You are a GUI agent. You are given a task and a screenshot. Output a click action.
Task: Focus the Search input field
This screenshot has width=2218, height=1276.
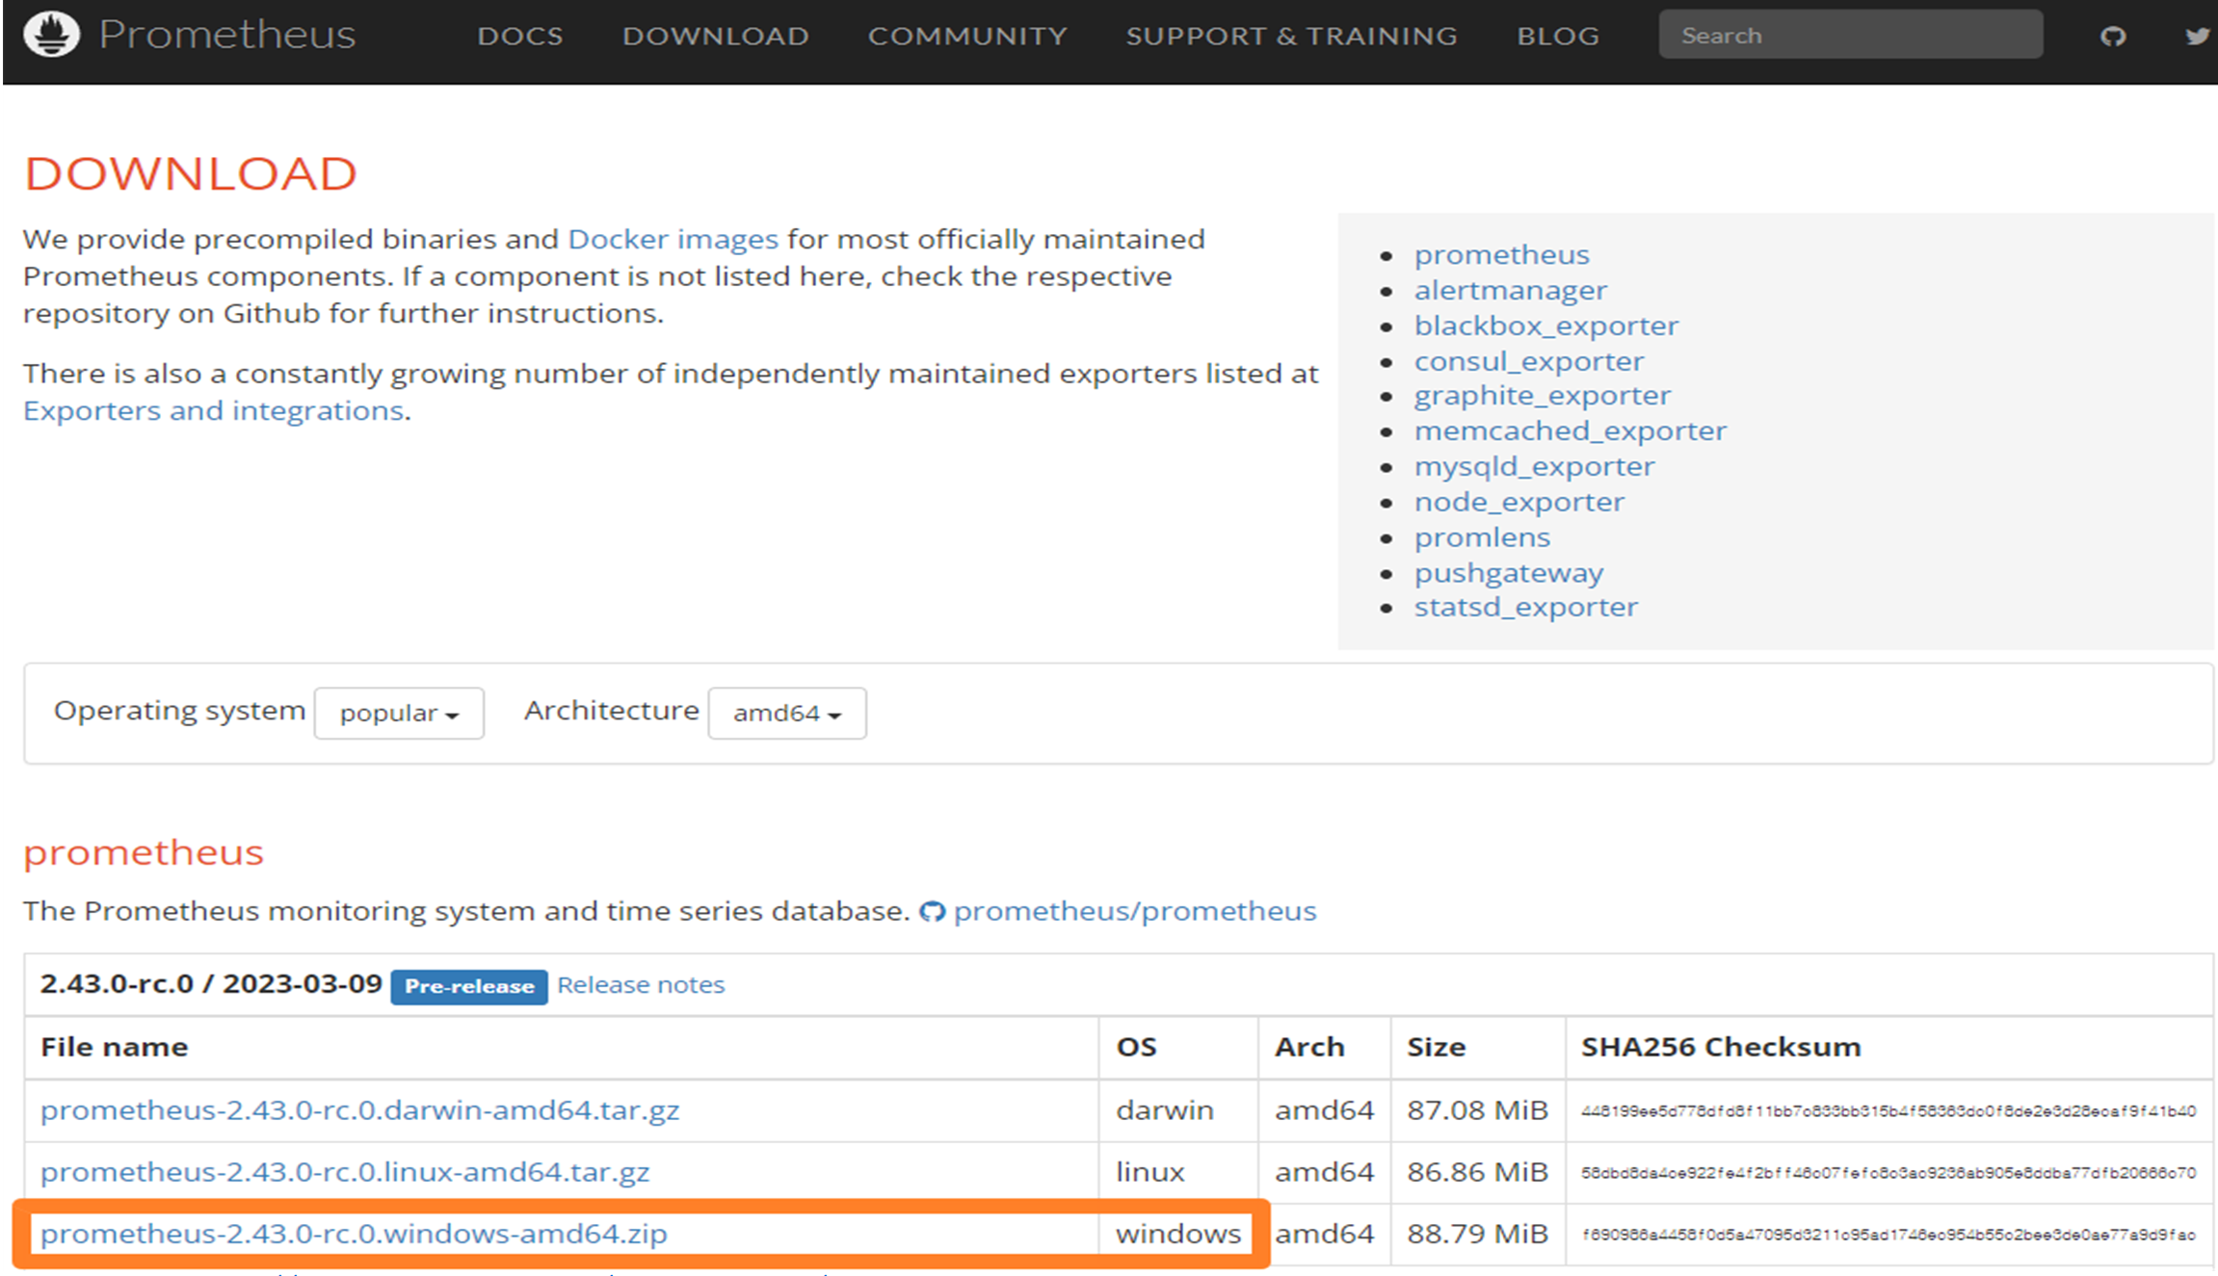click(x=1850, y=36)
